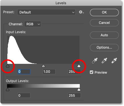Open the Preset Default dropdown

[46, 12]
